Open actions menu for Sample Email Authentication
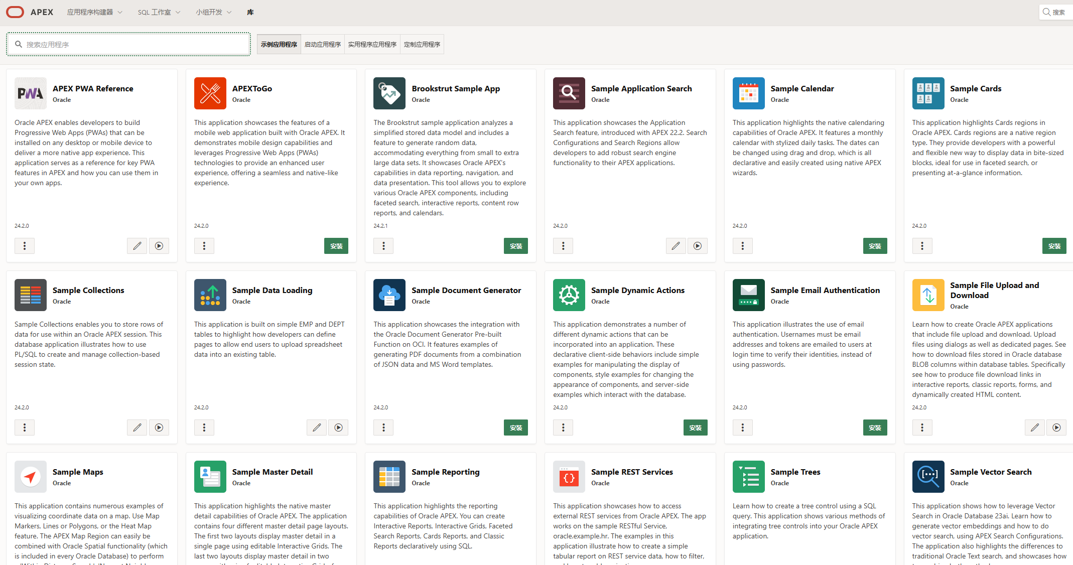 coord(743,428)
